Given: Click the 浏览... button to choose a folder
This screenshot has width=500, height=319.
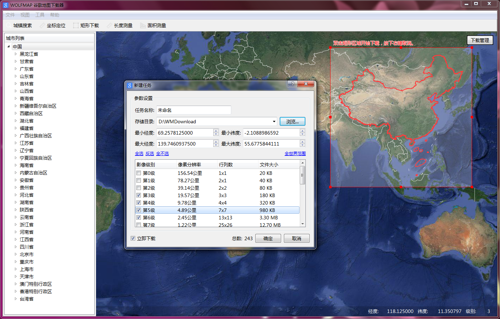Looking at the screenshot, I should [292, 121].
